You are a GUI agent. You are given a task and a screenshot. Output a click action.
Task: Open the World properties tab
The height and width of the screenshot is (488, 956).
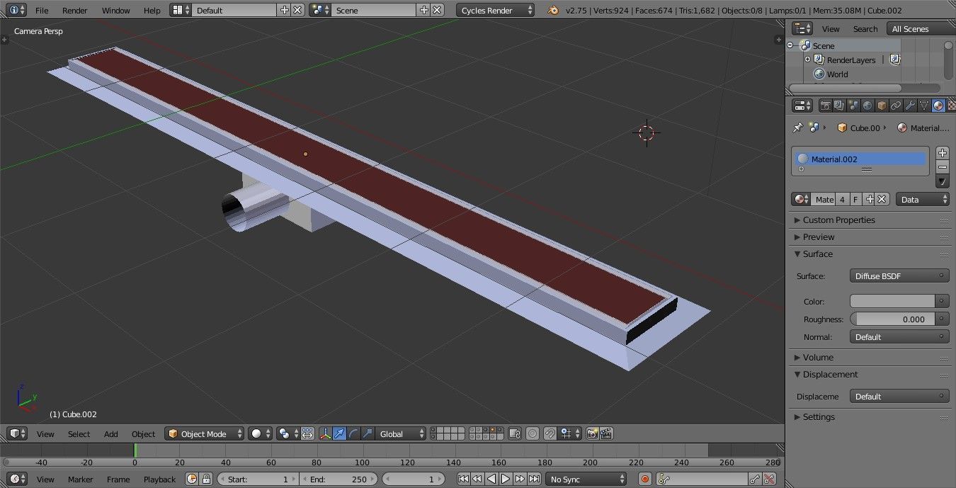(x=867, y=106)
